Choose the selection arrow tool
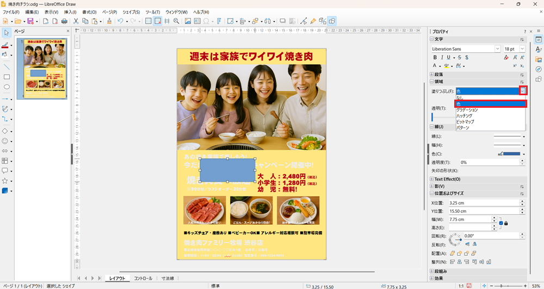 (6, 33)
